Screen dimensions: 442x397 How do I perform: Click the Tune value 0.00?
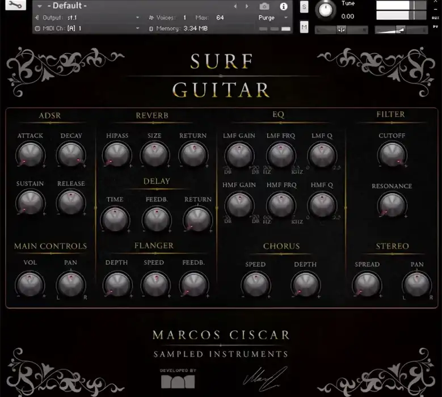coord(348,16)
